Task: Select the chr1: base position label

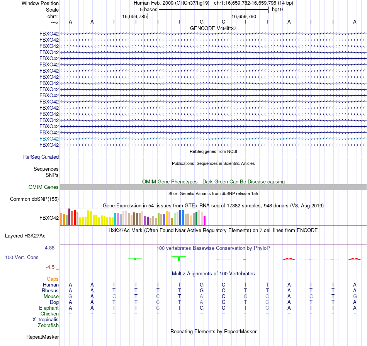Action: 53,16
